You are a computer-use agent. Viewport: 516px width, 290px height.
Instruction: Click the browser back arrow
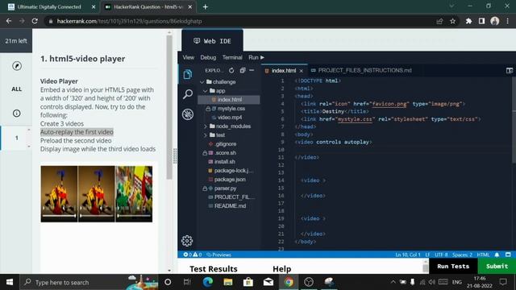tap(9, 21)
